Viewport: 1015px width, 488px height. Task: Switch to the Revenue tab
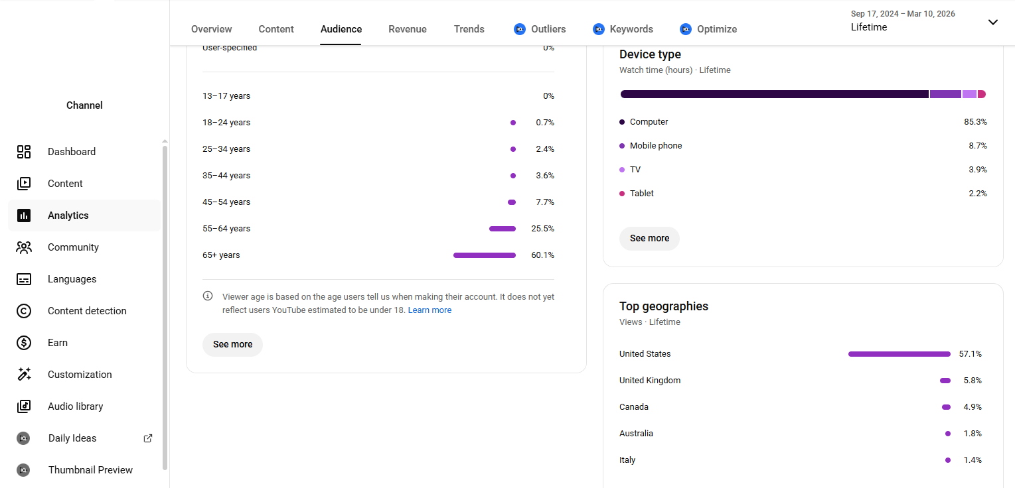tap(408, 29)
